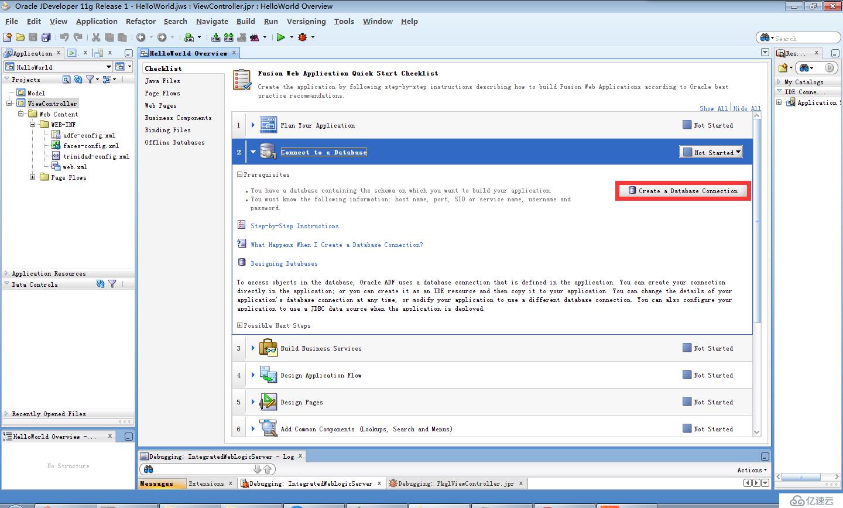Expand the Page Flows tree node
This screenshot has width=843, height=508.
(x=33, y=177)
